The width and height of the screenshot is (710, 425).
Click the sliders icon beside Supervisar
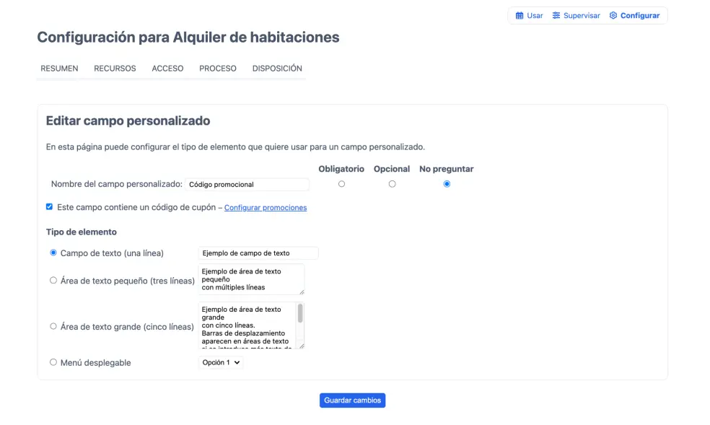(556, 16)
